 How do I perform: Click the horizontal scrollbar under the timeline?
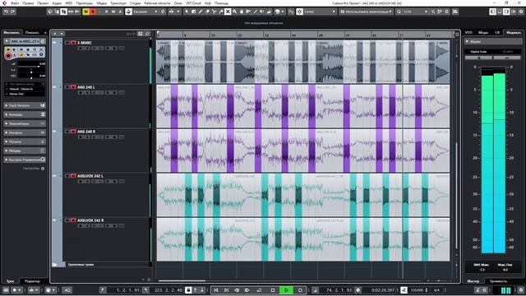(x=182, y=280)
